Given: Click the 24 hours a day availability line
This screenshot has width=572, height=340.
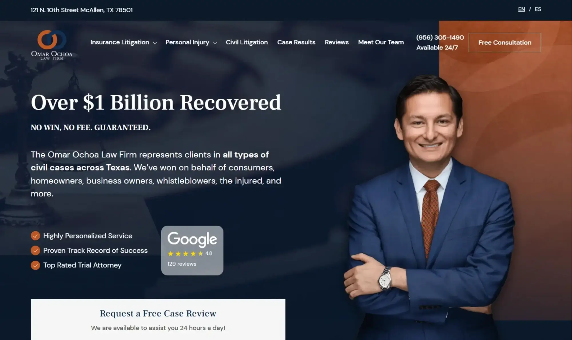Looking at the screenshot, I should tap(158, 328).
